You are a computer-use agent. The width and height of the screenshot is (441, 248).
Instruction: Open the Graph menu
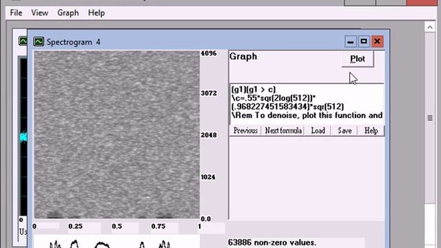pos(68,13)
